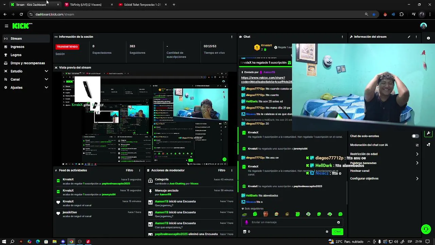Expand the Ajustes sidebar section
The width and height of the screenshot is (435, 245).
click(x=26, y=87)
